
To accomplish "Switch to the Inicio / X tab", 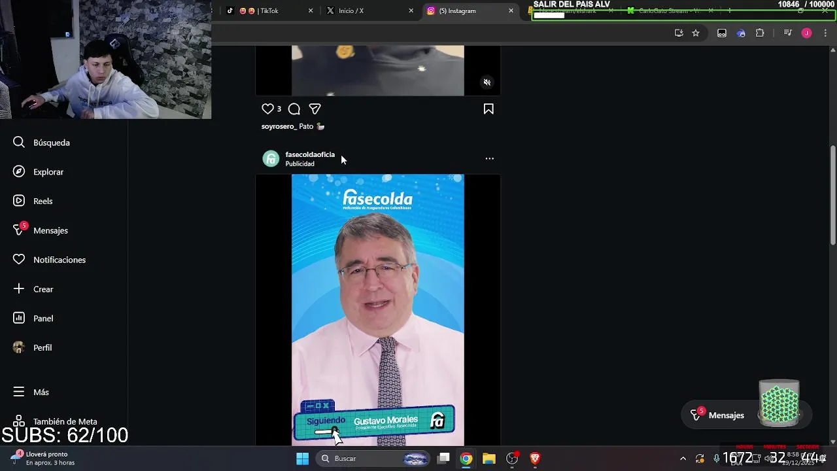I will pyautogui.click(x=369, y=10).
